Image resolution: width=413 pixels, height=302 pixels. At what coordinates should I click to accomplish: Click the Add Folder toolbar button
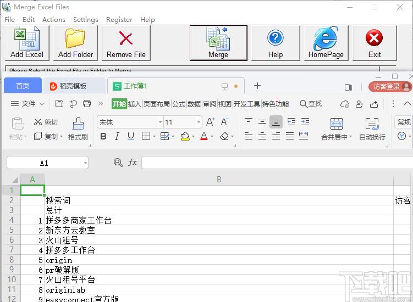click(x=75, y=43)
